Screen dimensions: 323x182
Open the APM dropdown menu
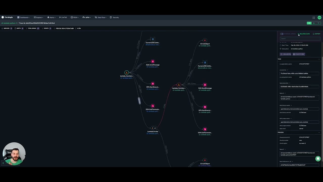point(87,17)
